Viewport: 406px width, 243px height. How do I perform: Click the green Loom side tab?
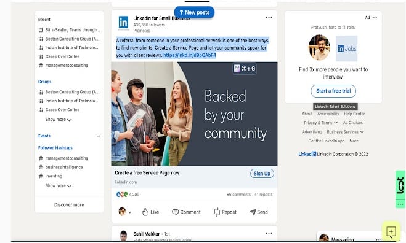tap(400, 185)
